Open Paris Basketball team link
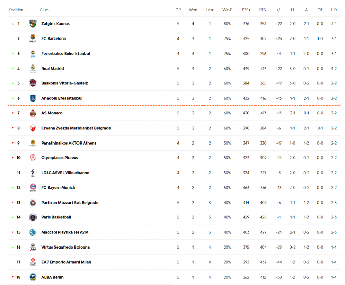345x285 pixels. point(56,217)
